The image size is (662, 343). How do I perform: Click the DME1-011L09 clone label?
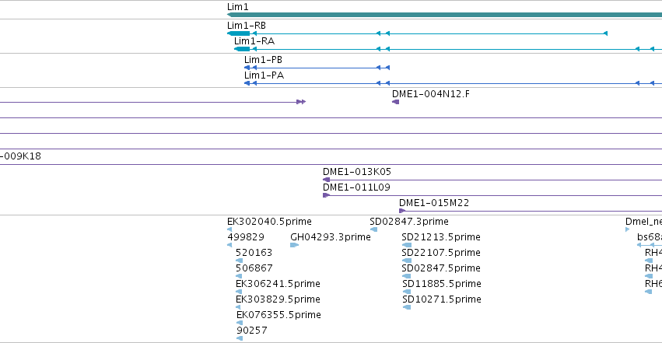pyautogui.click(x=356, y=187)
